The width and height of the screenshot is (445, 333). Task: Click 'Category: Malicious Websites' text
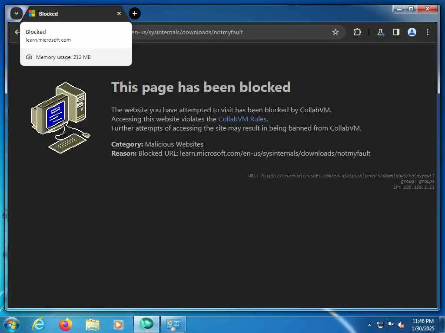157,144
